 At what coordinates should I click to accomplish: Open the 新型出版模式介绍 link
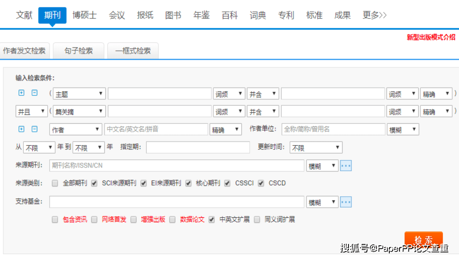431,37
